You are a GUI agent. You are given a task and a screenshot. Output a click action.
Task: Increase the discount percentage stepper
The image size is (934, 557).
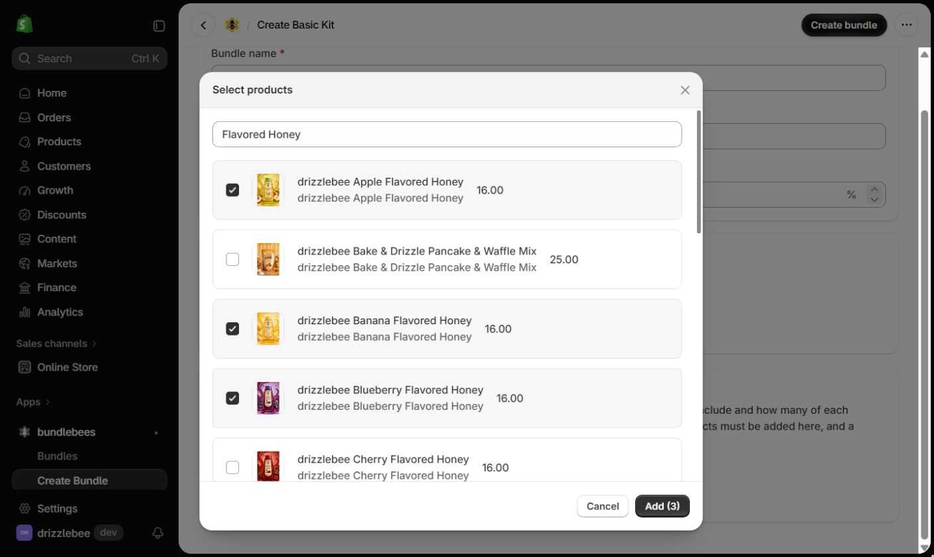[x=874, y=190]
